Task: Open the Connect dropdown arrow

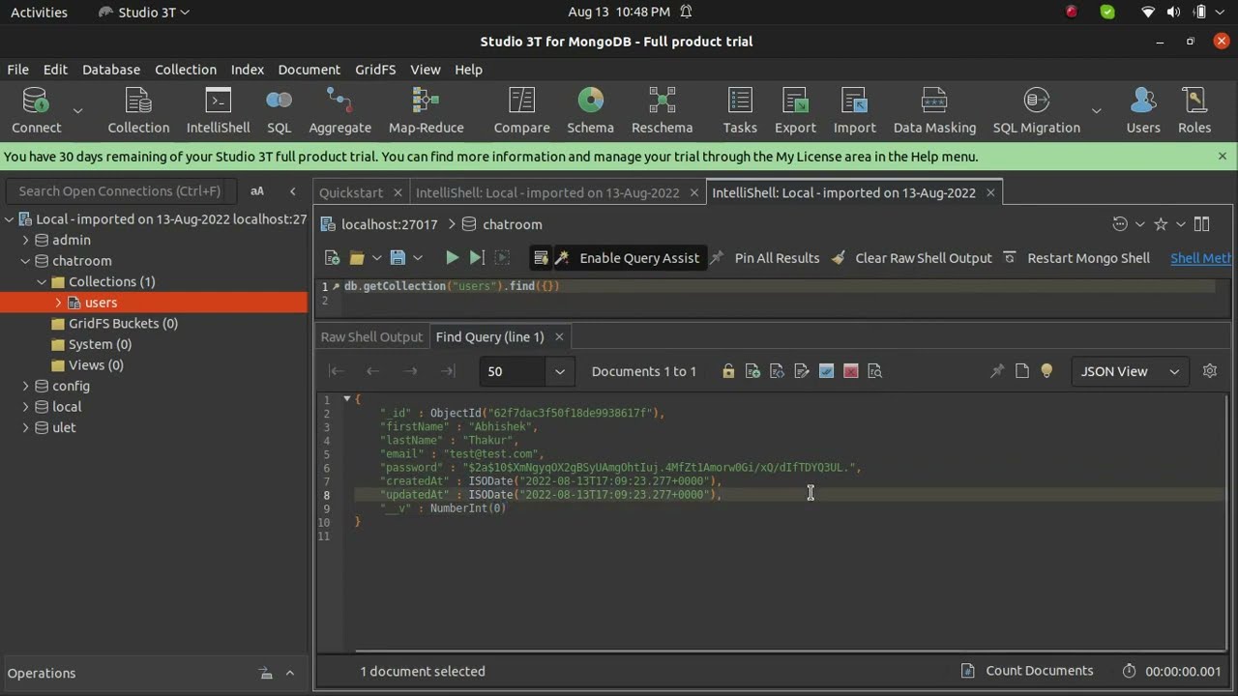Action: (78, 111)
